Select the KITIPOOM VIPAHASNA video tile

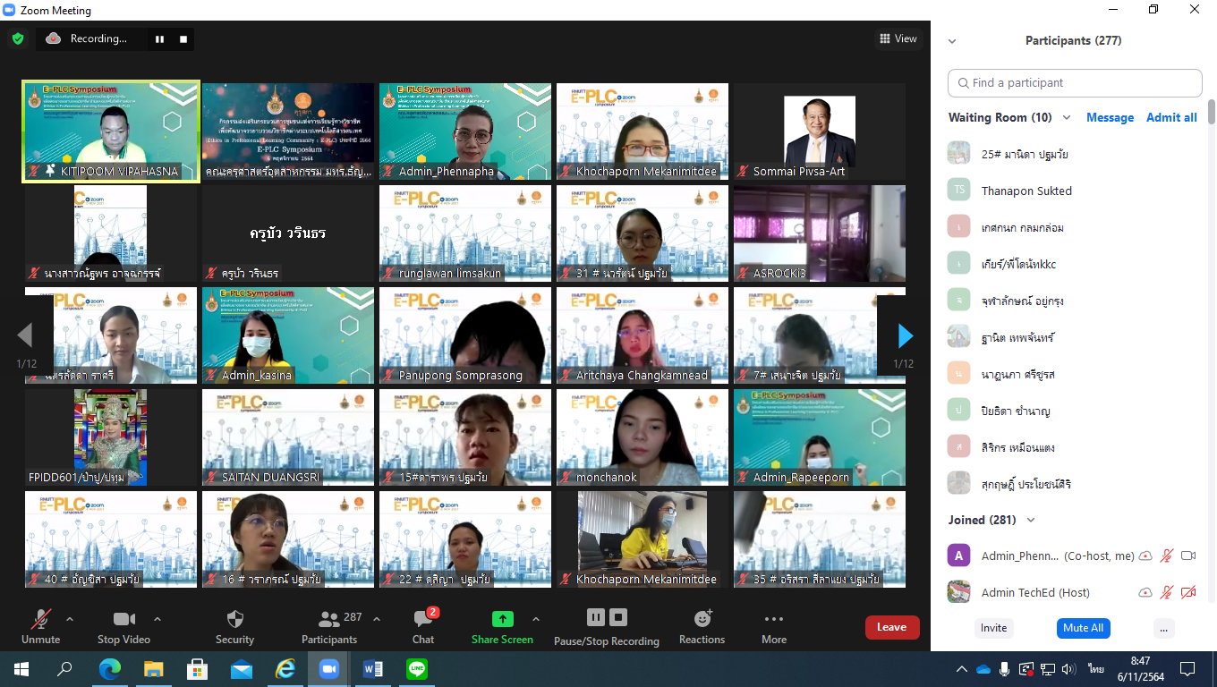click(x=111, y=132)
